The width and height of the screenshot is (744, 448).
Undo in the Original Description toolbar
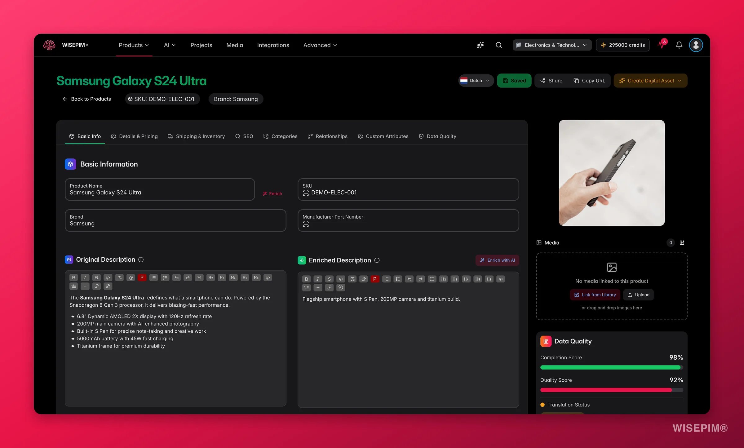176,277
